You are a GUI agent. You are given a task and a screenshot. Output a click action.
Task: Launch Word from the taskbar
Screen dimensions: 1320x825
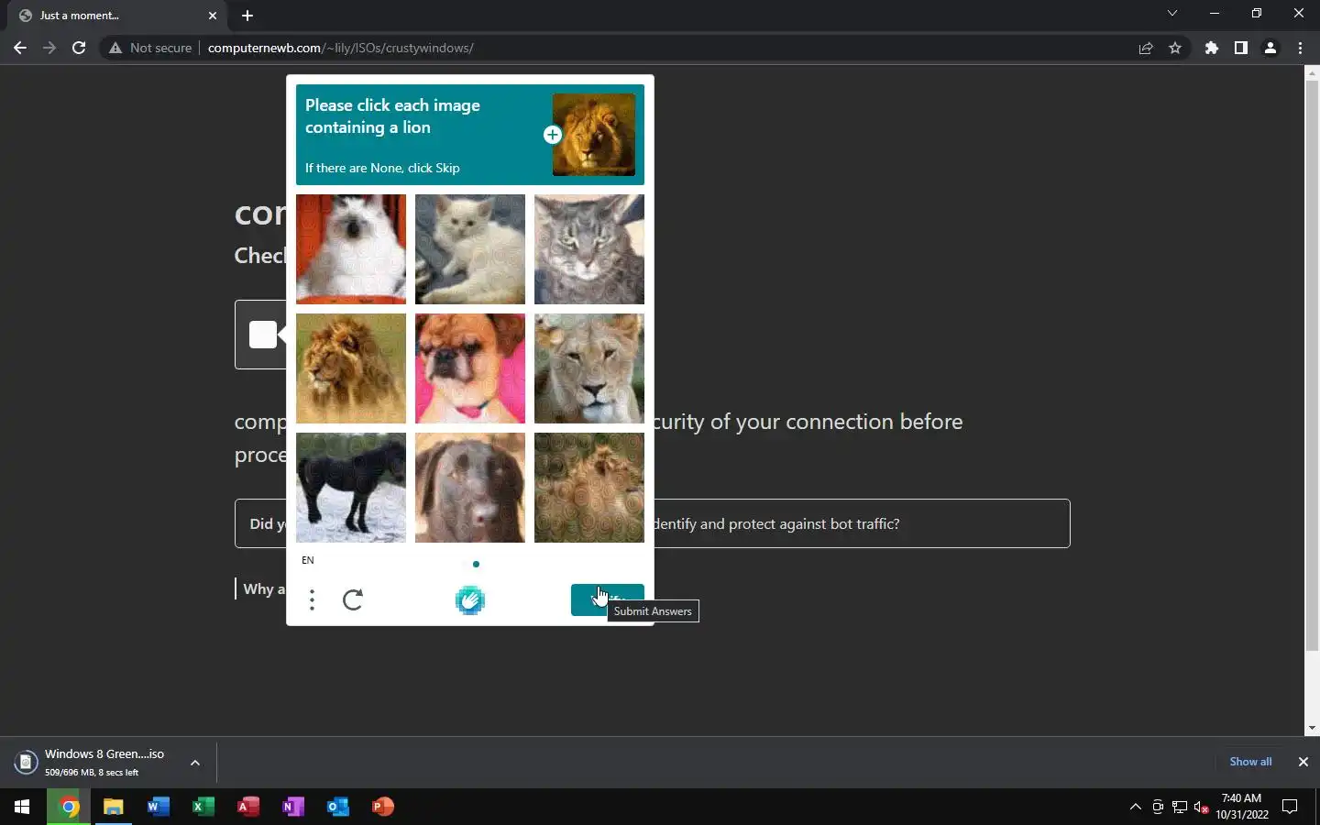[159, 807]
